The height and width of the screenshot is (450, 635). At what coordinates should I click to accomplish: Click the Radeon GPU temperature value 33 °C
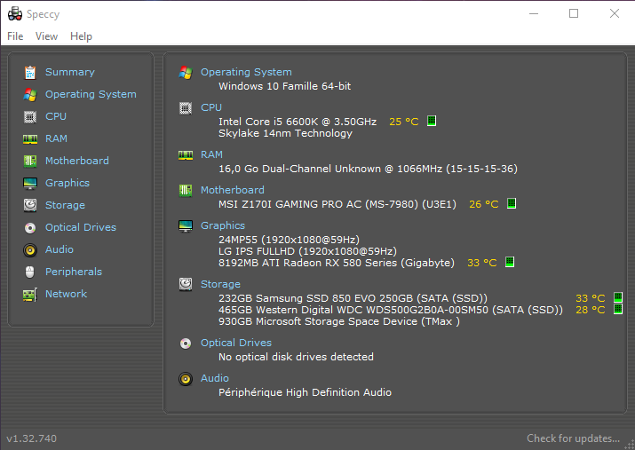[482, 263]
